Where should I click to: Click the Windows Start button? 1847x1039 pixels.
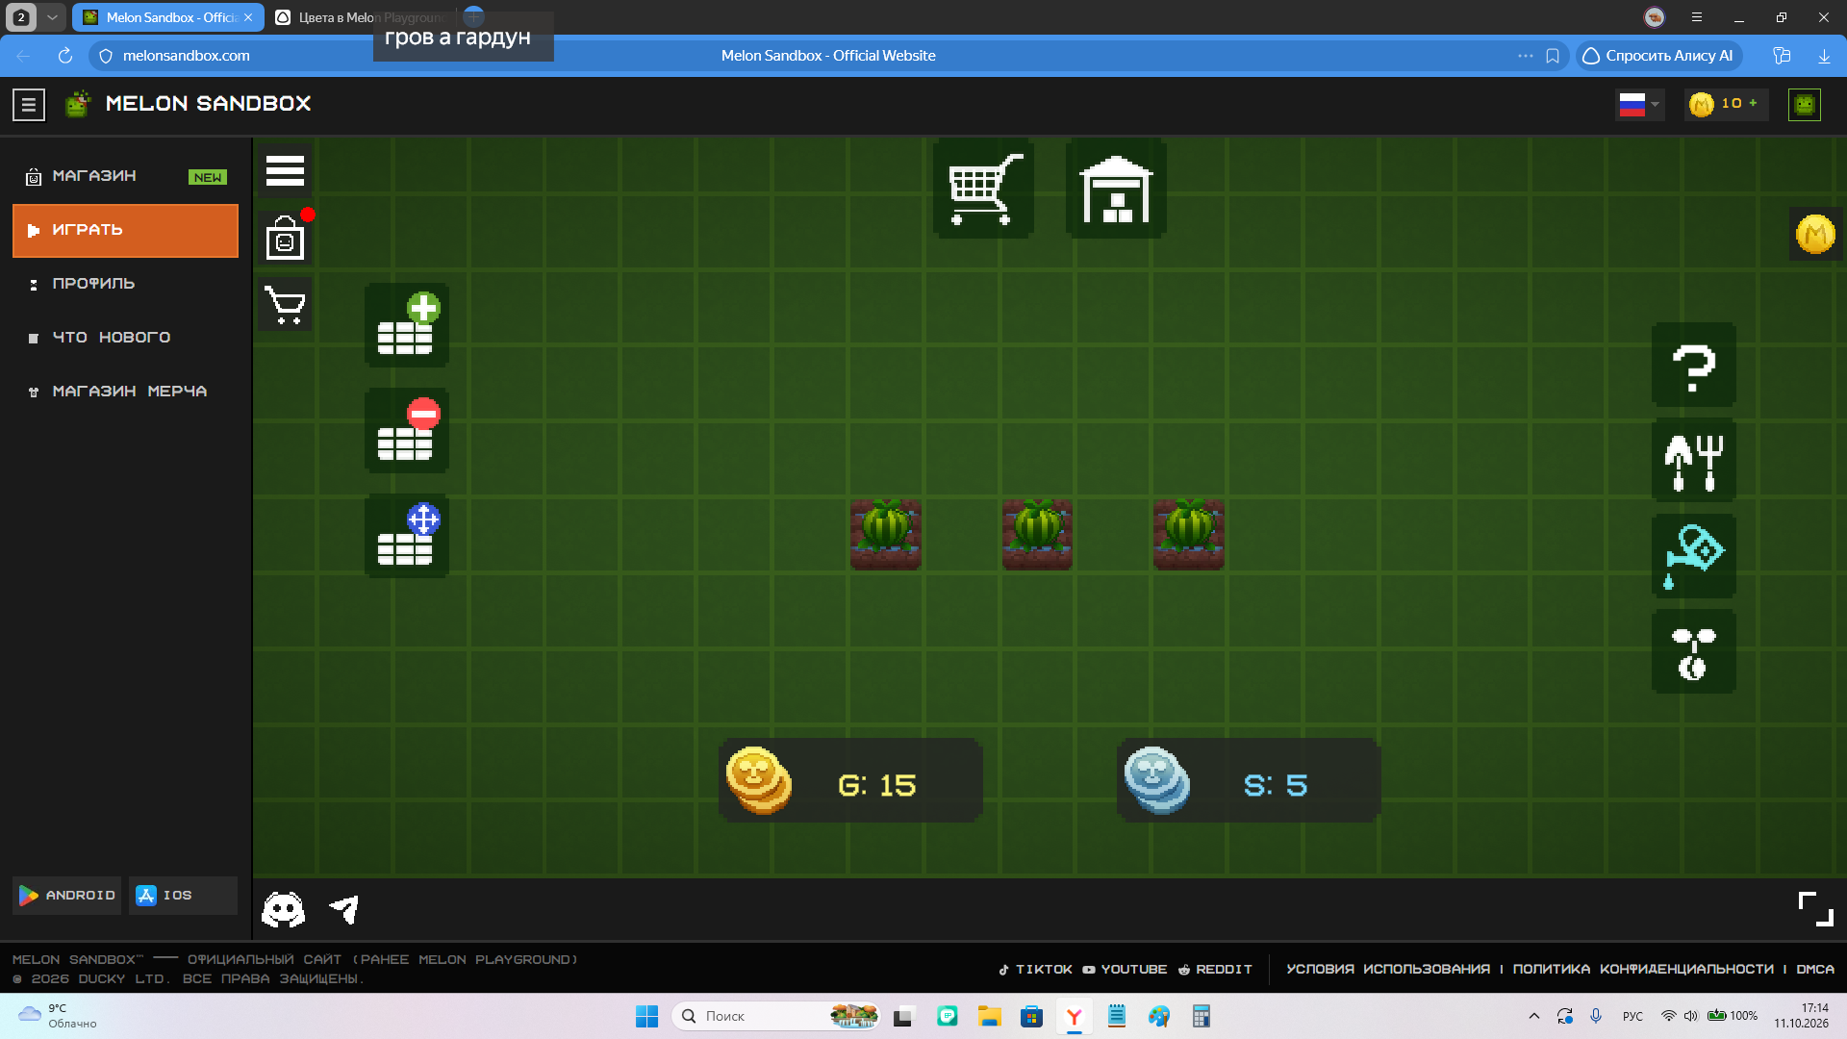(x=646, y=1016)
